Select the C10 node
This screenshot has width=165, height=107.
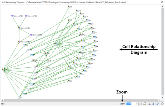49,61
